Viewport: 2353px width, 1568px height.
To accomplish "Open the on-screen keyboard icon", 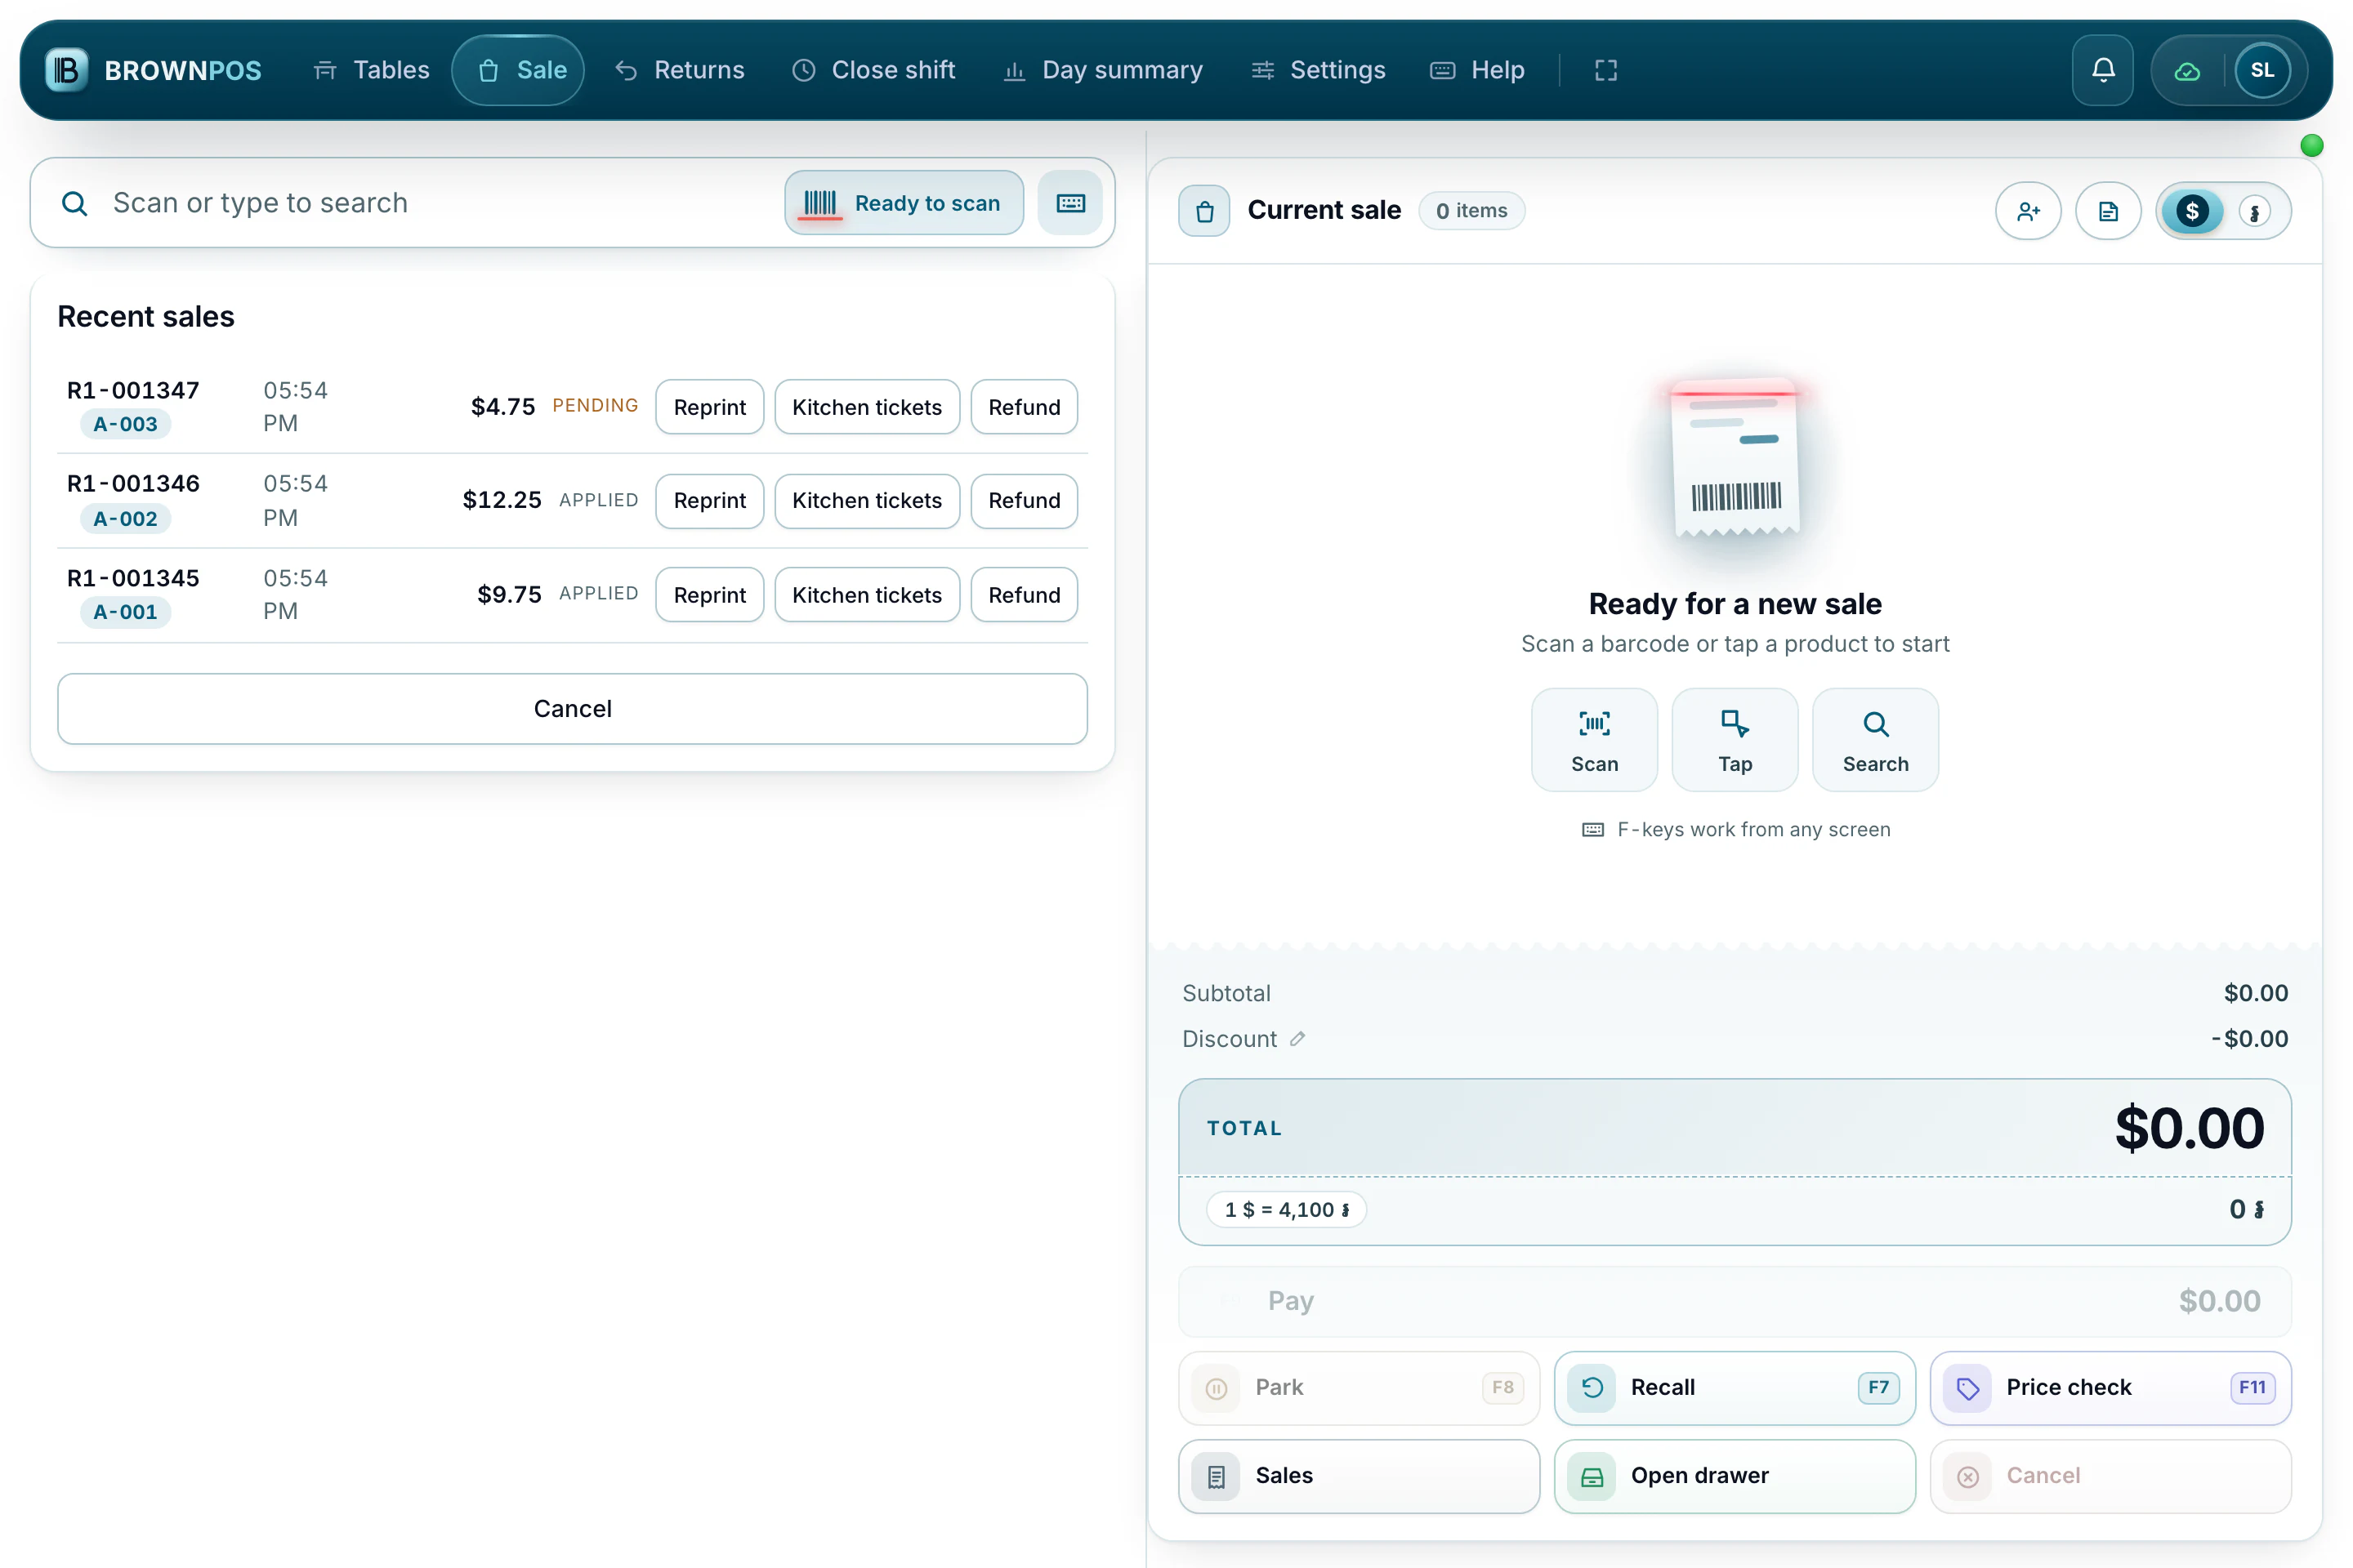I will coord(1070,203).
